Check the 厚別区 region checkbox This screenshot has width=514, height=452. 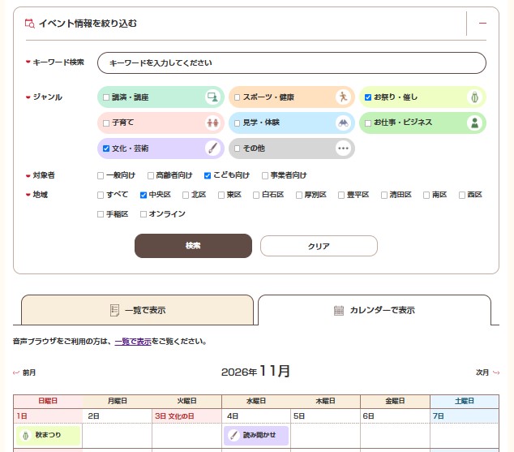(x=298, y=196)
